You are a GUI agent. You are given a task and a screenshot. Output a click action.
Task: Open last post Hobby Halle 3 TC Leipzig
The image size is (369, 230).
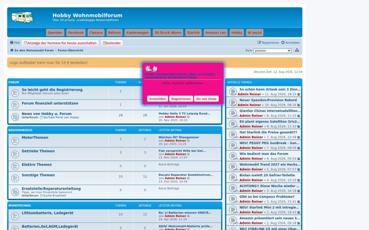point(184,113)
